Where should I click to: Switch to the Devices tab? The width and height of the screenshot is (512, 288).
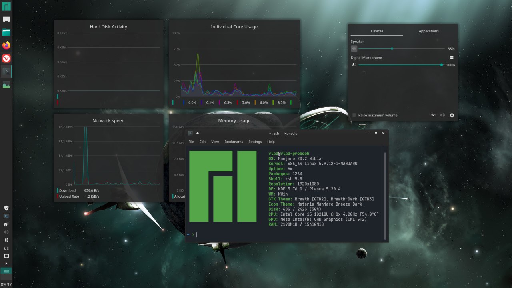[x=377, y=31]
